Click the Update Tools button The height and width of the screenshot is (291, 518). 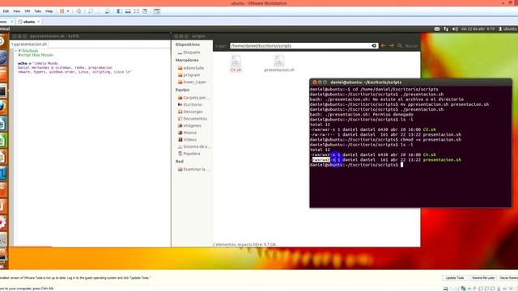tap(455, 278)
